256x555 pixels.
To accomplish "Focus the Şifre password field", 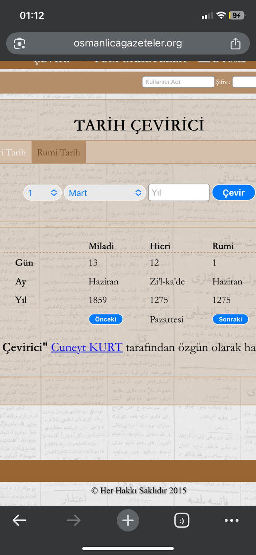I will [x=244, y=82].
